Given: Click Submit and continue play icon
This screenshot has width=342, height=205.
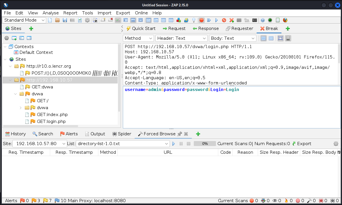Looking at the screenshot, I should pos(216,20).
